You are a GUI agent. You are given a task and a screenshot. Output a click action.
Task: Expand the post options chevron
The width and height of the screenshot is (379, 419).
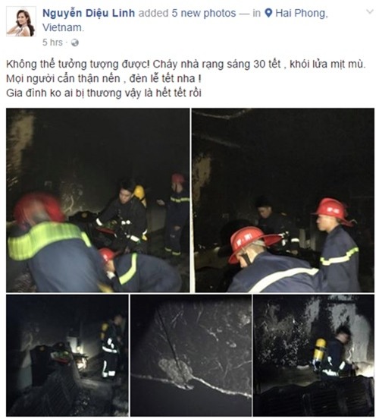[370, 11]
